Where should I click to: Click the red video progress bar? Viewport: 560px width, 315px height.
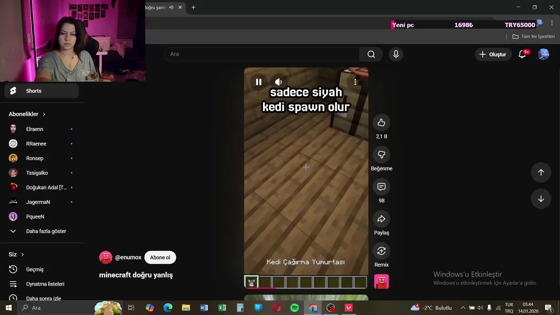click(262, 288)
